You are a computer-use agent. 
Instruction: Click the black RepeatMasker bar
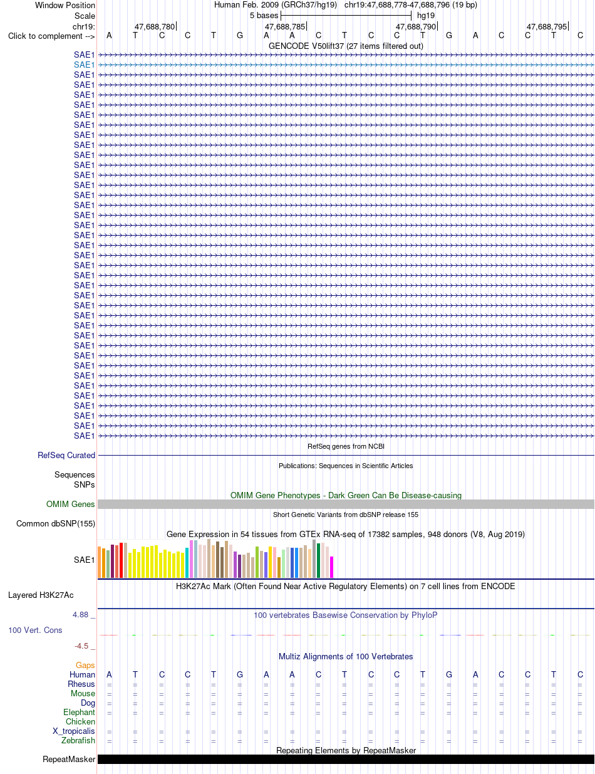(346, 760)
